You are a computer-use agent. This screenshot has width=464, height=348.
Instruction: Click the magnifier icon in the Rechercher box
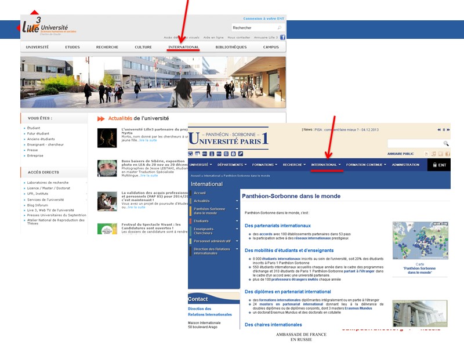[280, 28]
